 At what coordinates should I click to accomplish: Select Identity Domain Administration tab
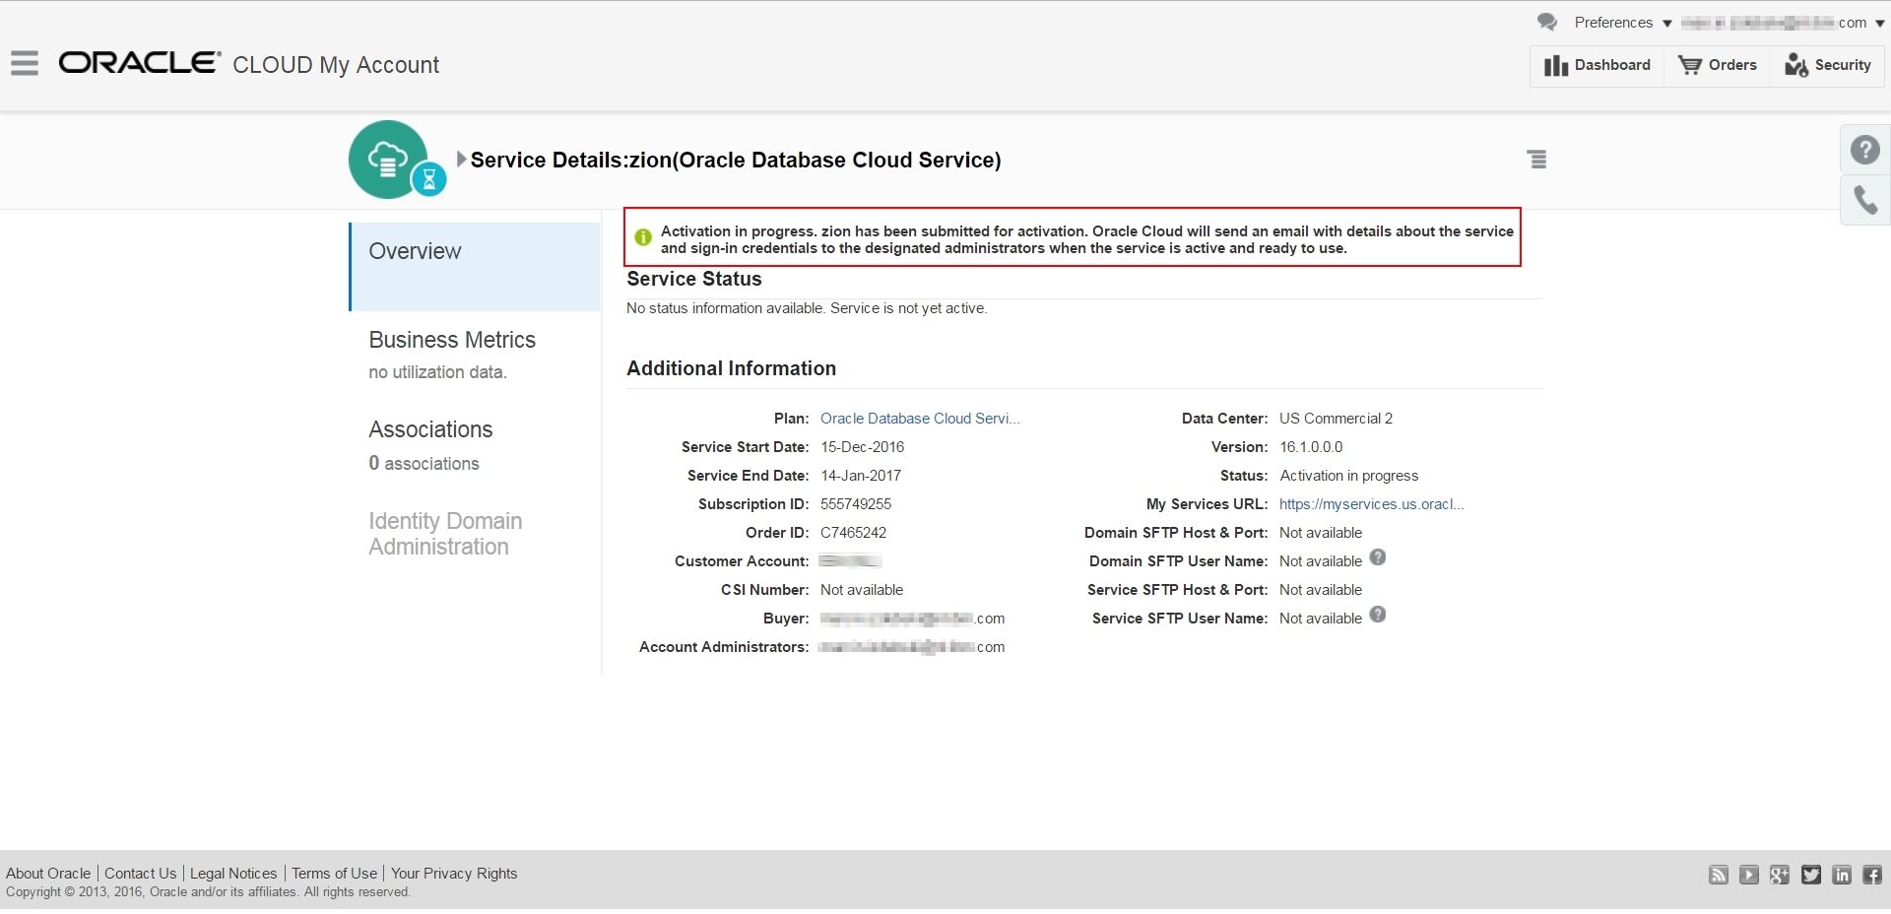(x=445, y=534)
